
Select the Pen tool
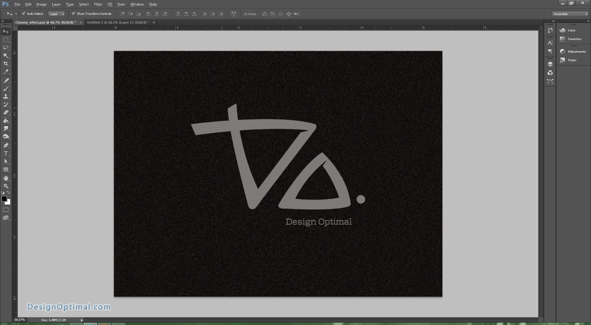pyautogui.click(x=6, y=145)
